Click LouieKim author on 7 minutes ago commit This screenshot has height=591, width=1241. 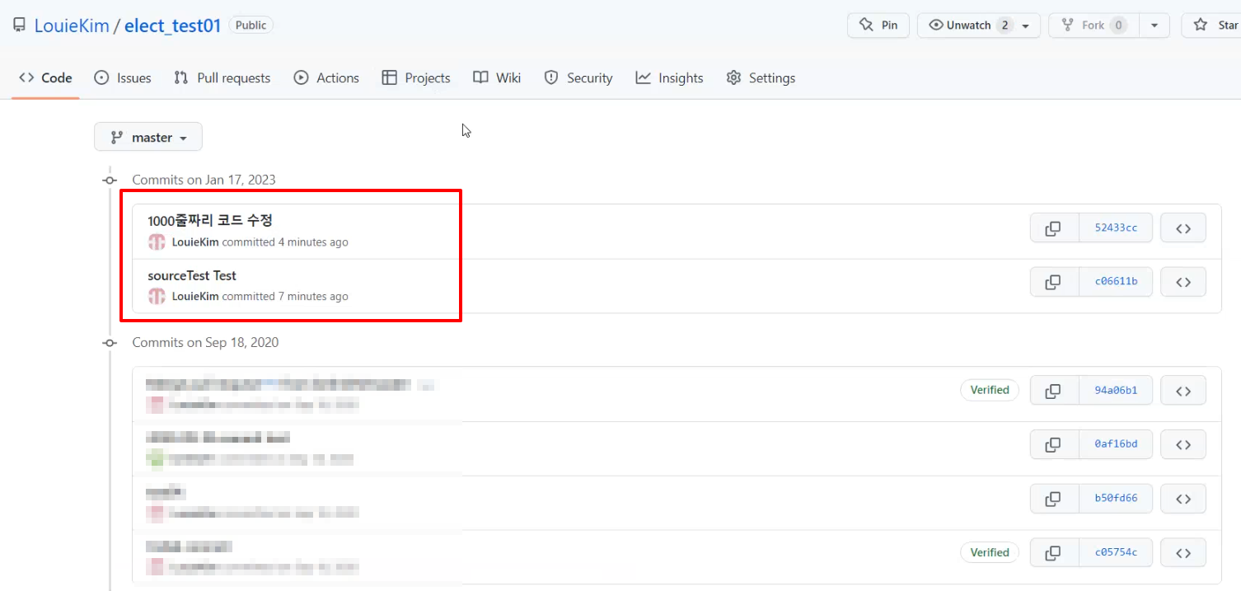click(195, 297)
